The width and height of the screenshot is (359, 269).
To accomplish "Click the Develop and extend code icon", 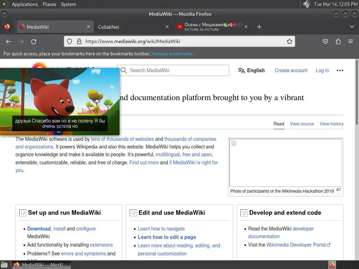I will click(244, 213).
